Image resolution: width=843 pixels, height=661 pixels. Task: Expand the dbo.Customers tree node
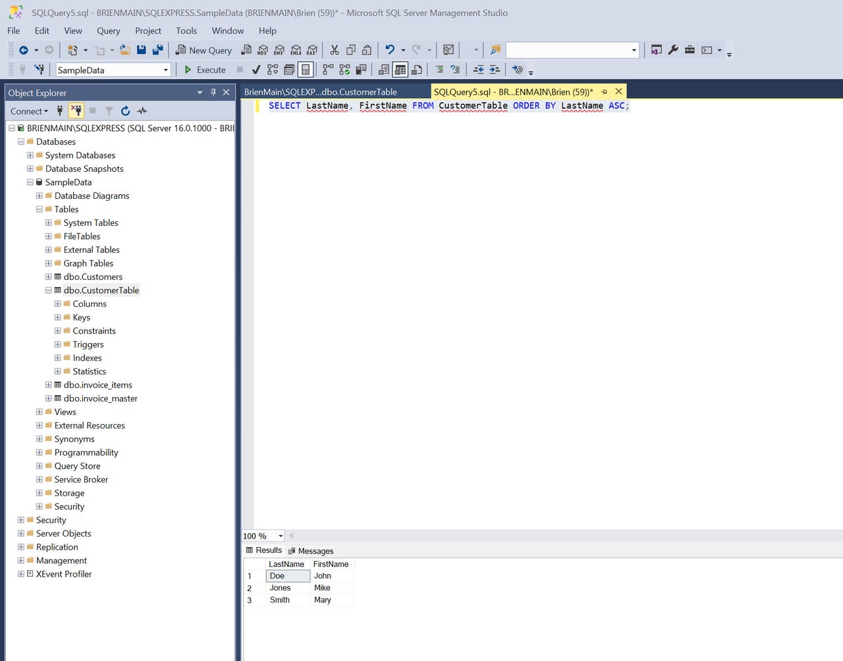pyautogui.click(x=48, y=277)
